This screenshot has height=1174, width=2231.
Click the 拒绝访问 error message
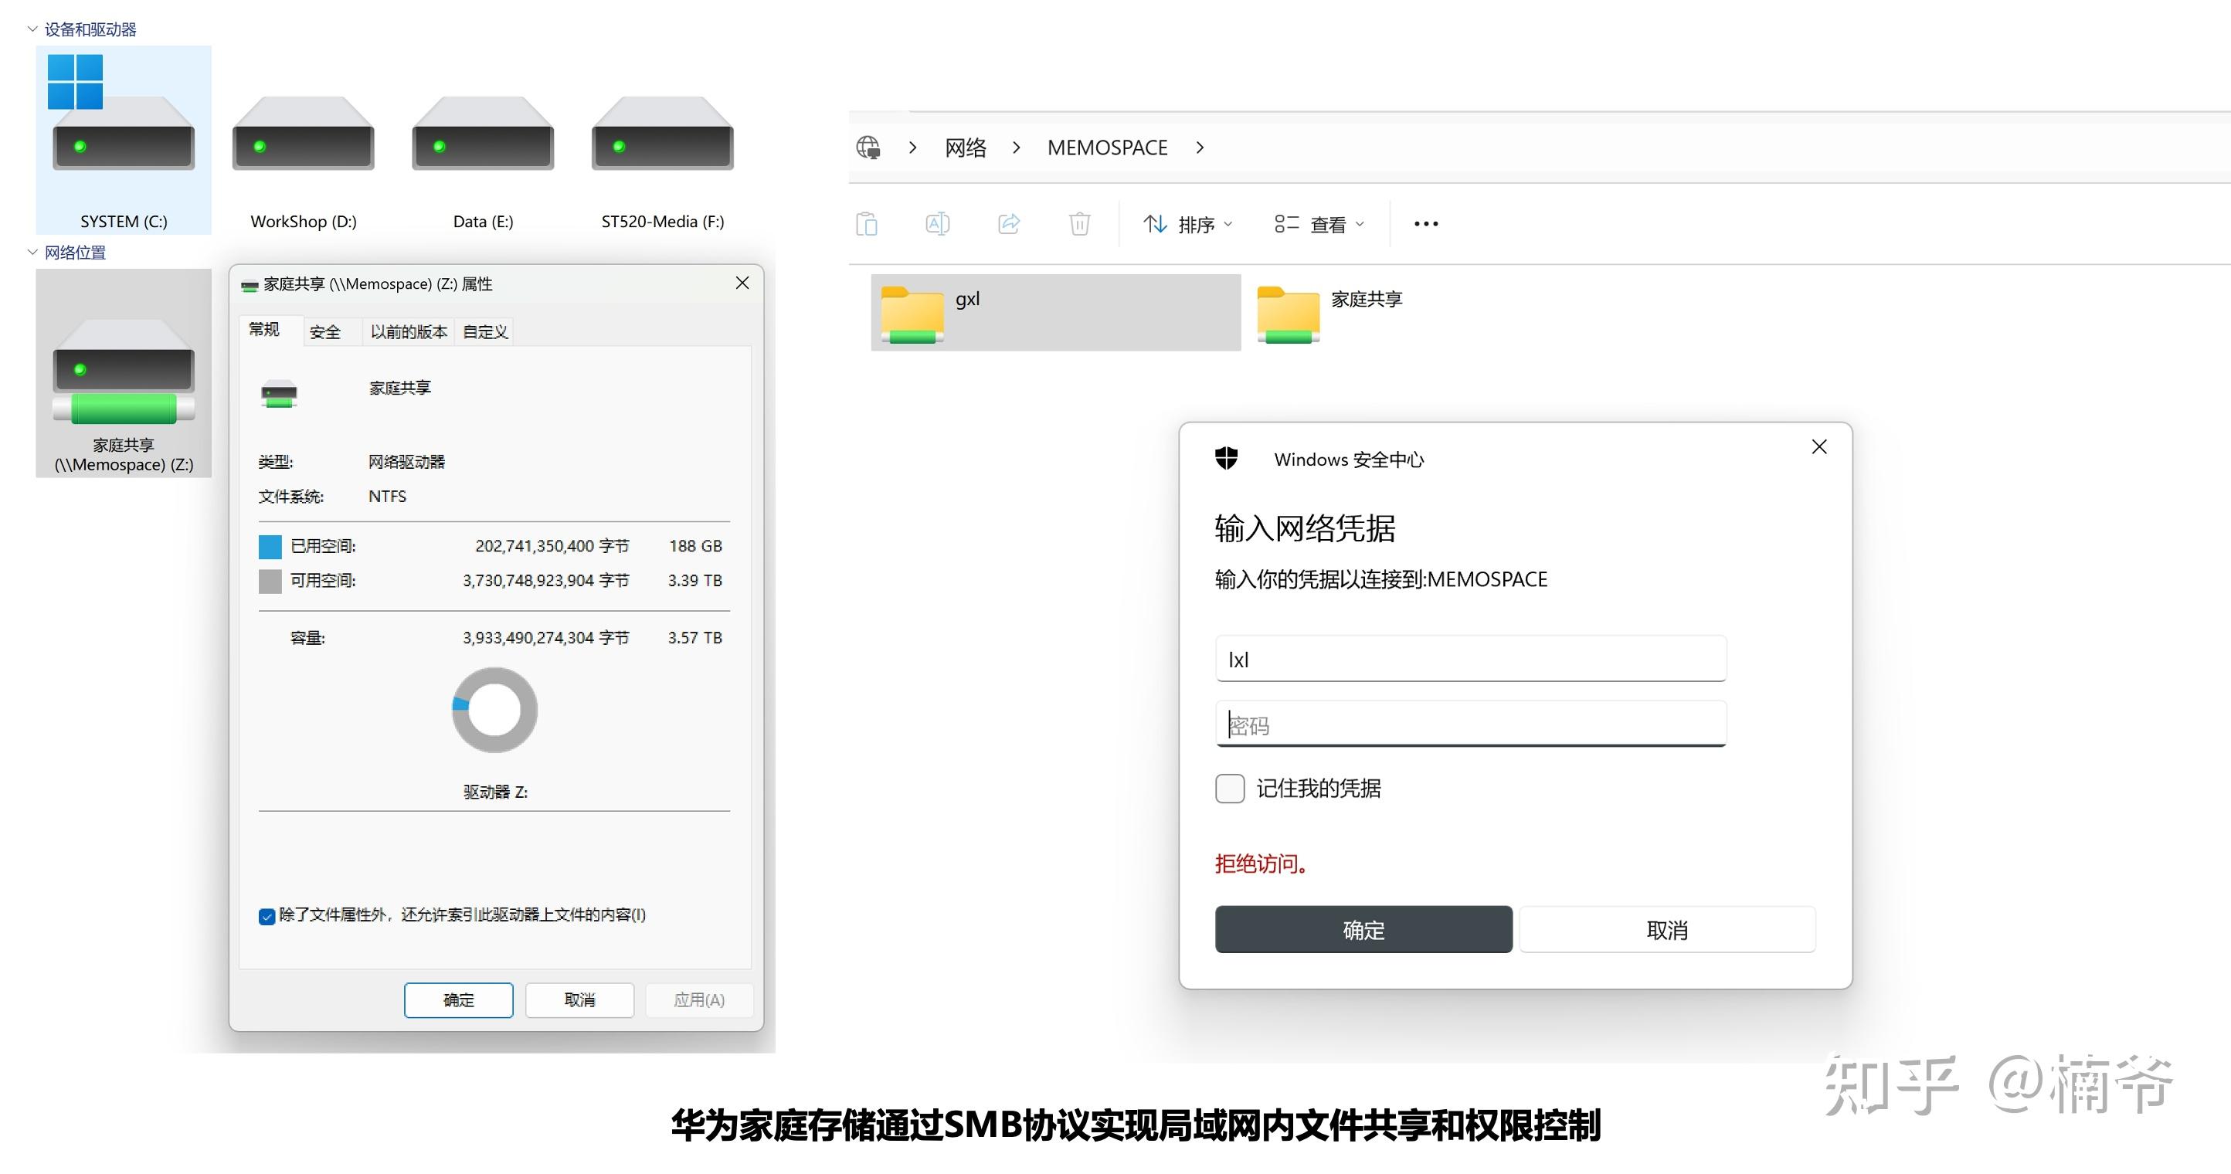[x=1261, y=864]
